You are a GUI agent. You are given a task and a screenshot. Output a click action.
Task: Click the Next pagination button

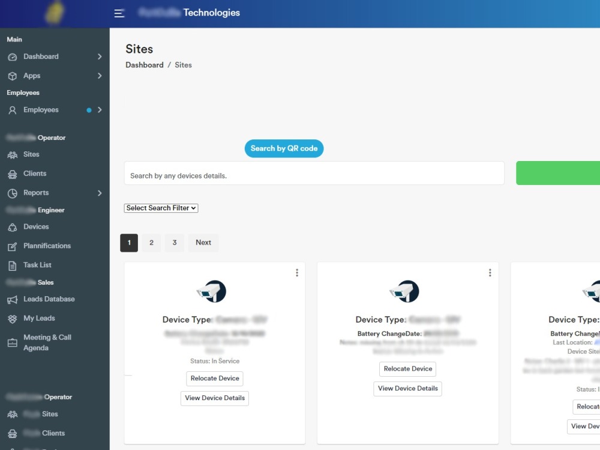point(203,243)
